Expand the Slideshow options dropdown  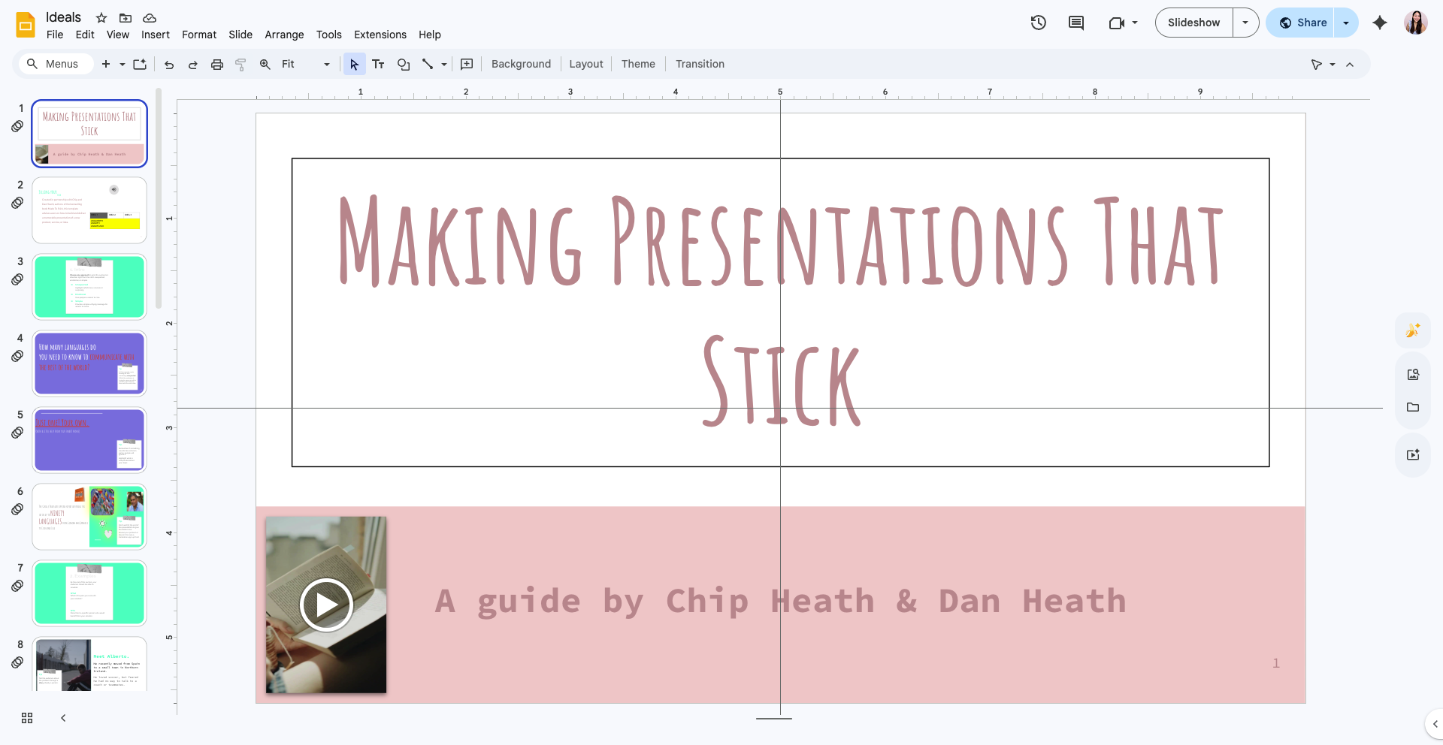(x=1245, y=23)
